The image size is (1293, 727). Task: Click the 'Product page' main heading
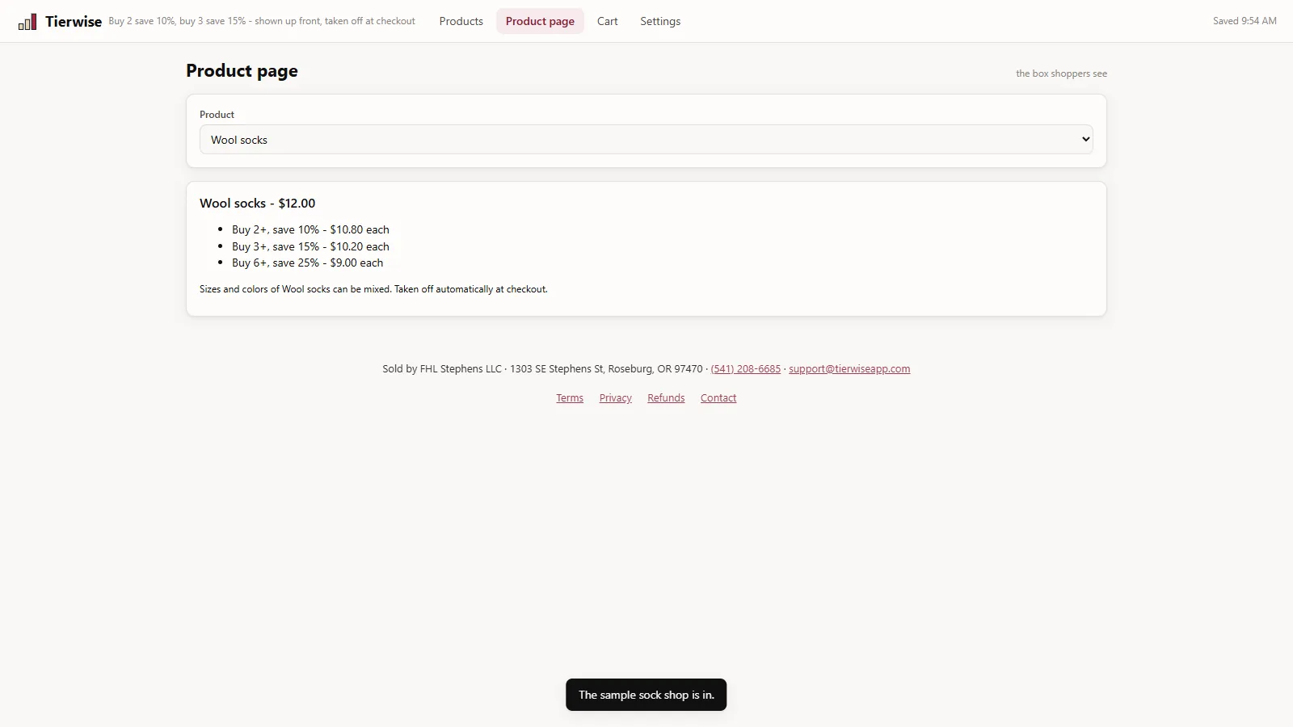pyautogui.click(x=242, y=71)
